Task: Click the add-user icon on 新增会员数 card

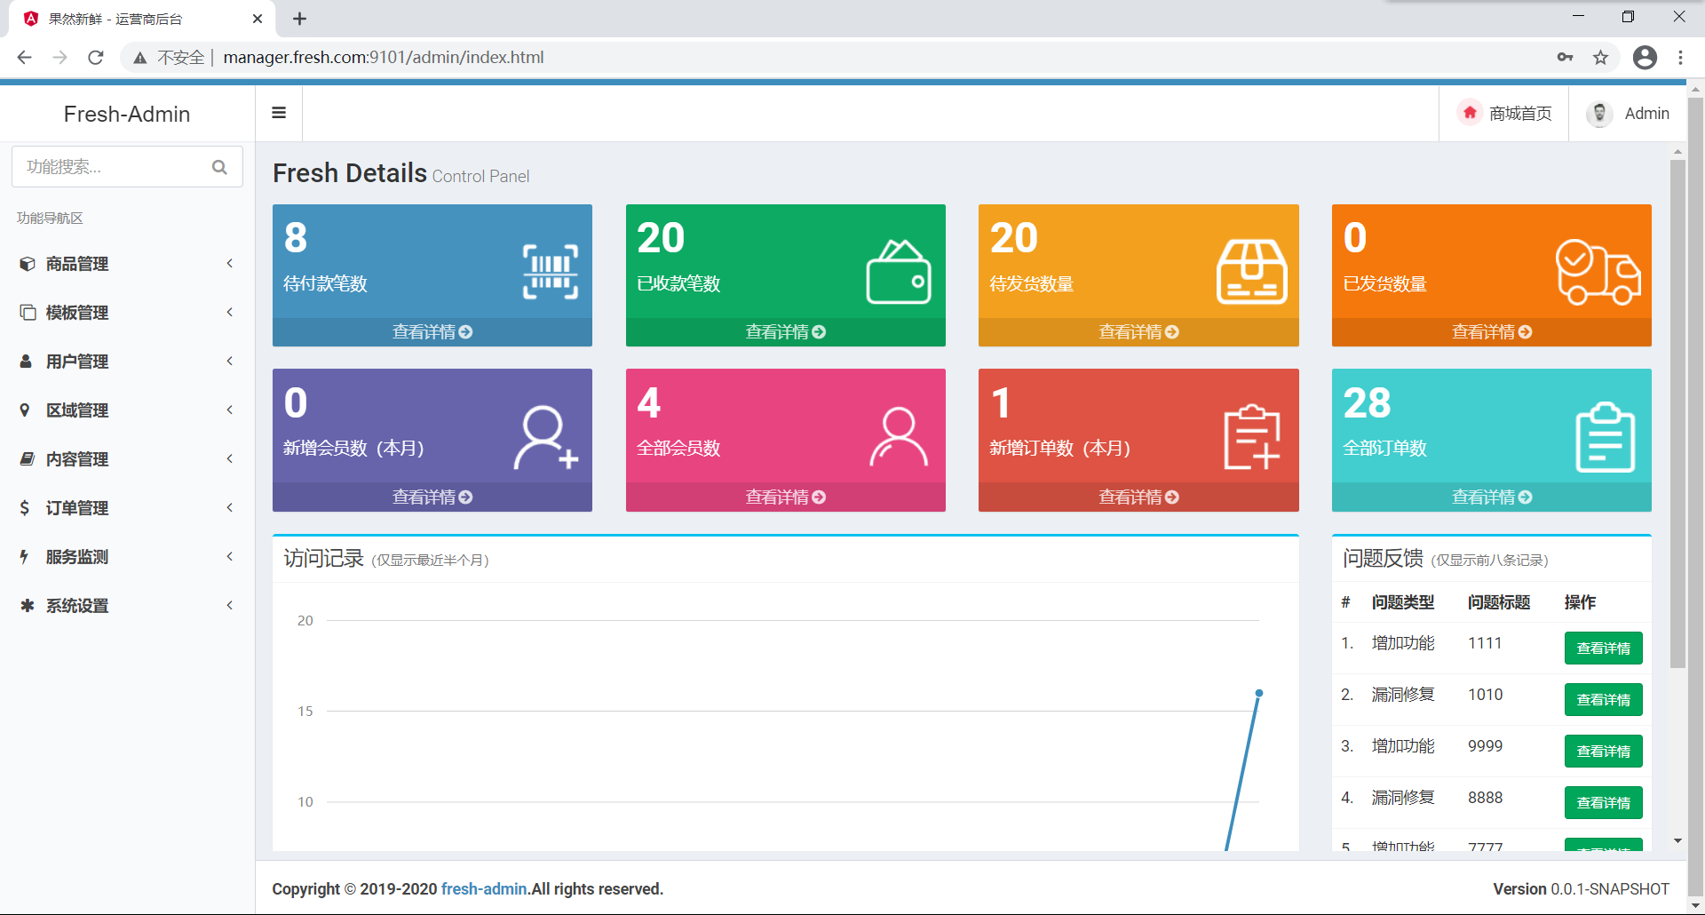Action: pyautogui.click(x=546, y=438)
